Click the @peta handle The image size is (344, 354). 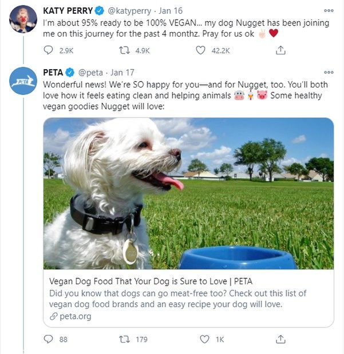click(90, 73)
